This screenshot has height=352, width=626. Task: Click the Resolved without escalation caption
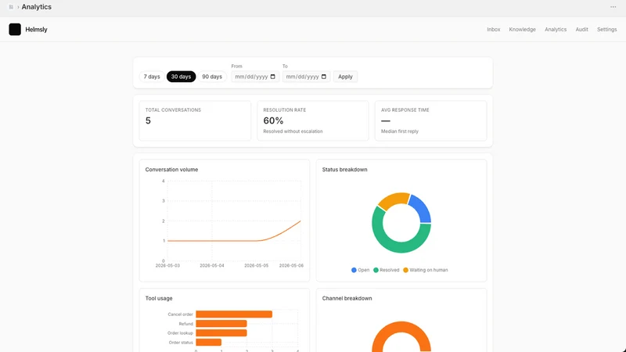point(293,131)
